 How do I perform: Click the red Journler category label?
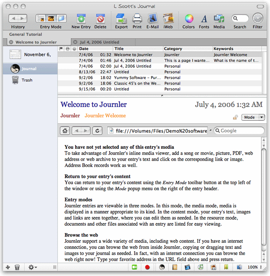click(x=70, y=116)
